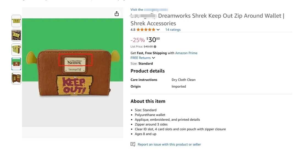297x162 pixels.
Task: Click Report an issue with this product or seller
Action: [x=169, y=144]
